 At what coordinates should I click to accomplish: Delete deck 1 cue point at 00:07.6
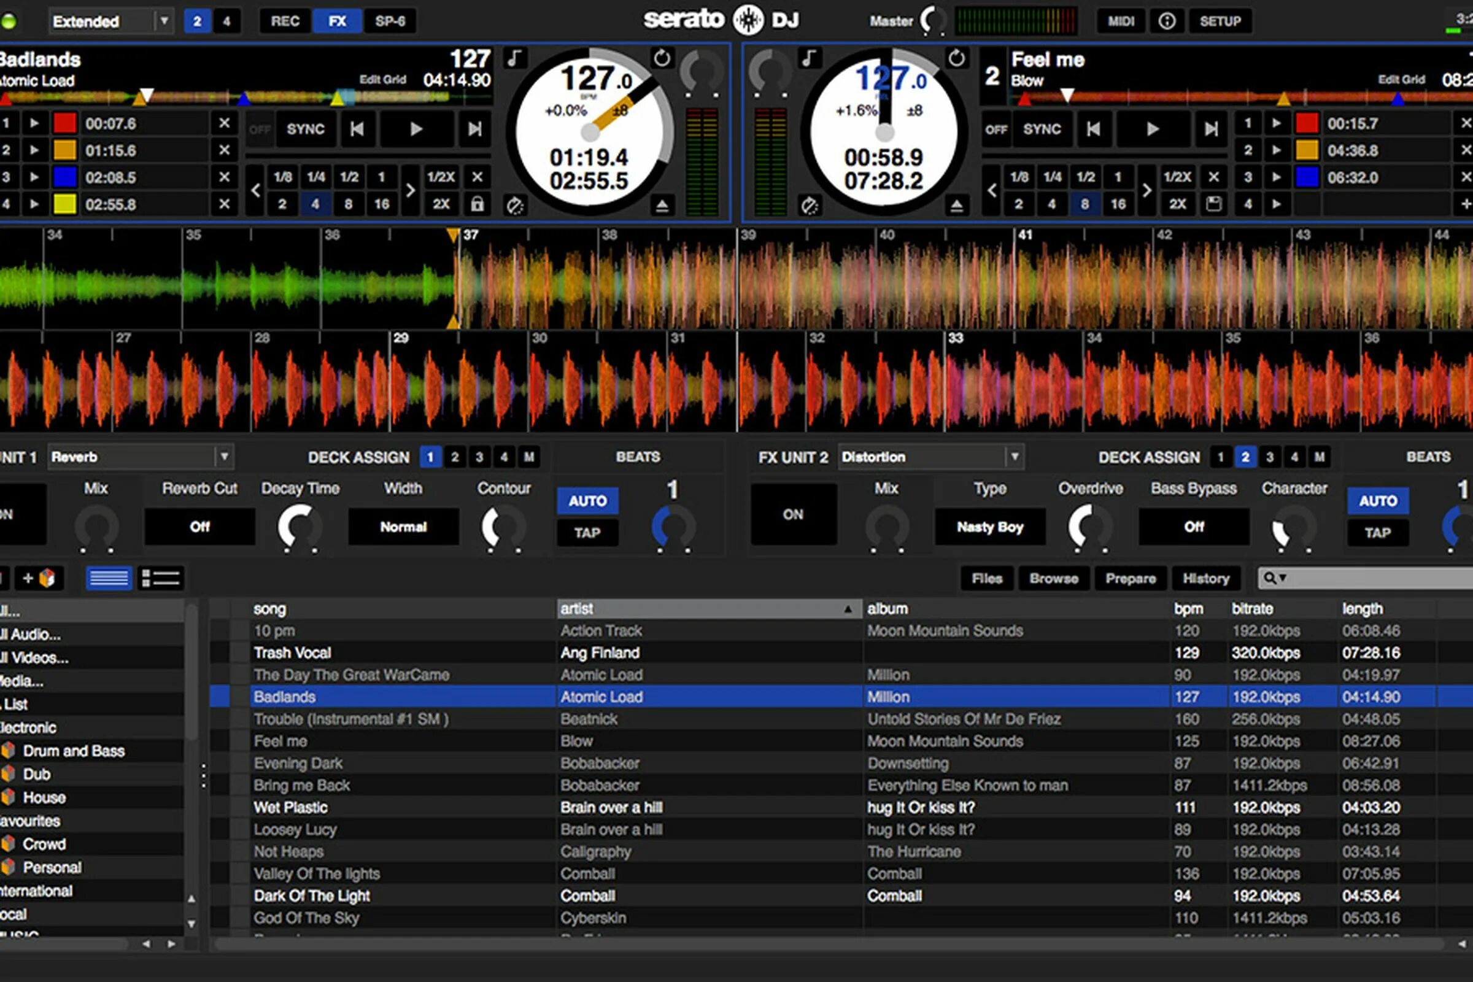point(224,123)
